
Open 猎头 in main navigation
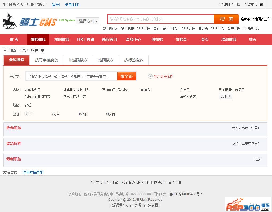click(x=252, y=39)
